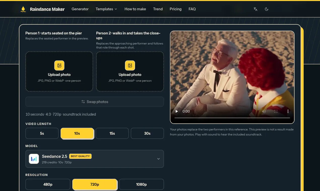Play the preview video
Image resolution: width=320 pixels, height=191 pixels.
click(x=177, y=111)
